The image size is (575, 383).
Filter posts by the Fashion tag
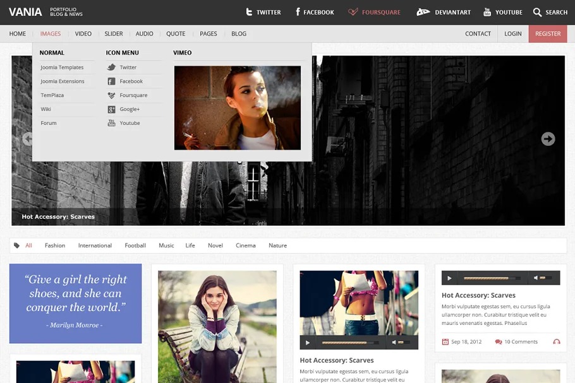pos(55,245)
